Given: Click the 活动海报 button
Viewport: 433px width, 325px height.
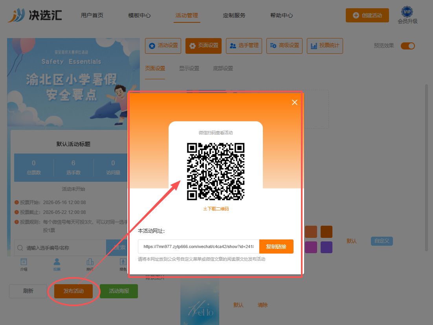Looking at the screenshot, I should [119, 291].
